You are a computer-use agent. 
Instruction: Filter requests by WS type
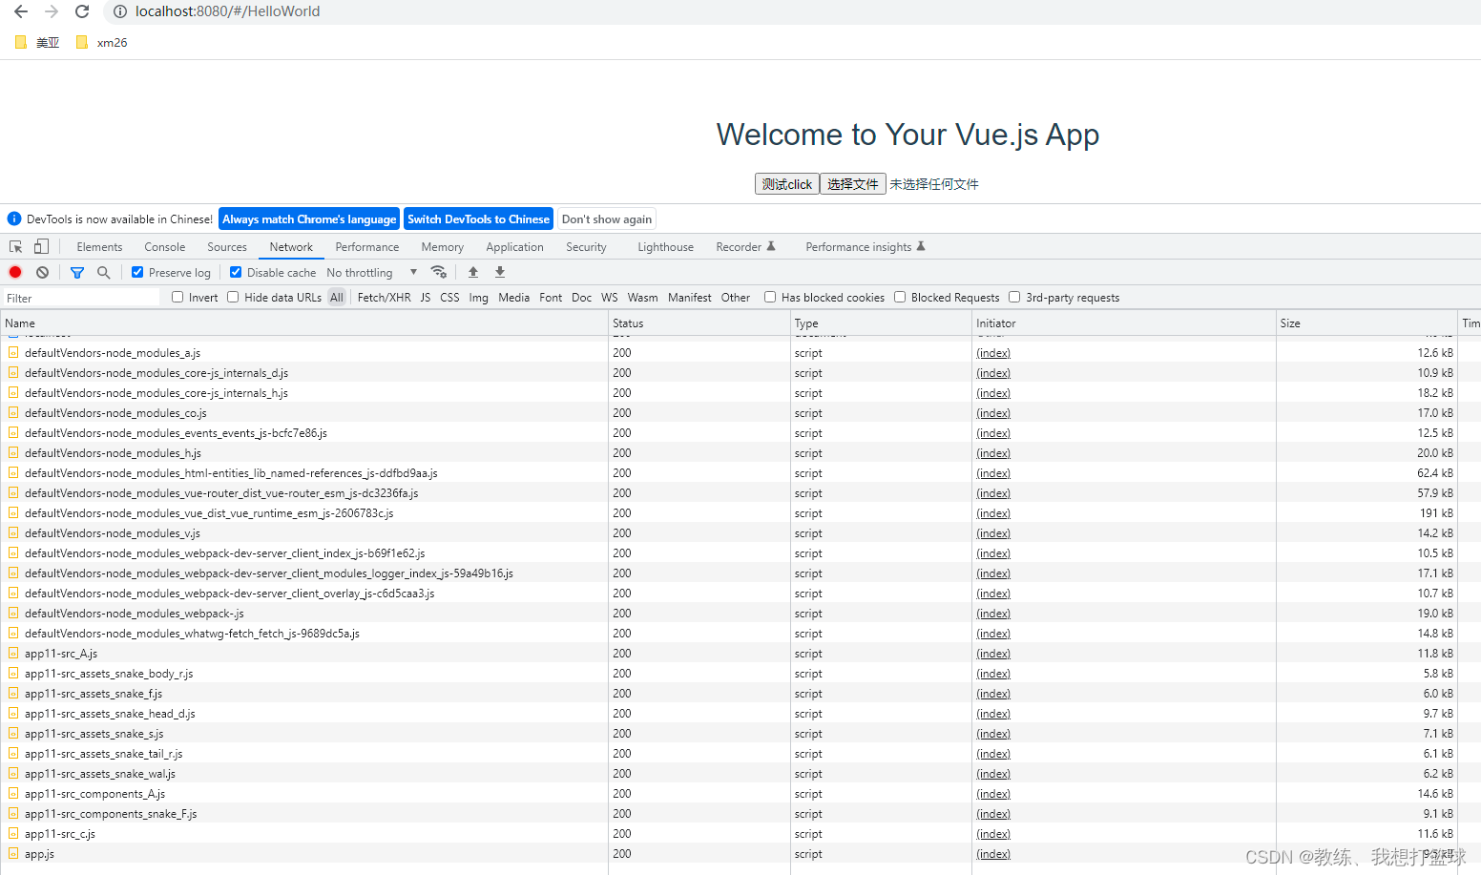[x=610, y=297]
